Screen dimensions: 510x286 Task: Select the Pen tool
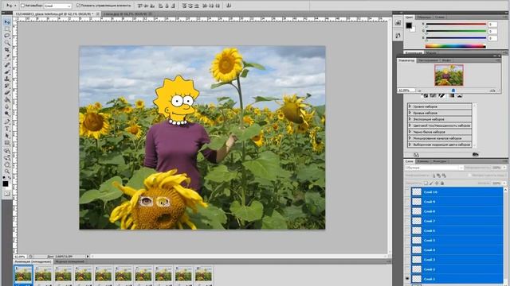[7, 122]
